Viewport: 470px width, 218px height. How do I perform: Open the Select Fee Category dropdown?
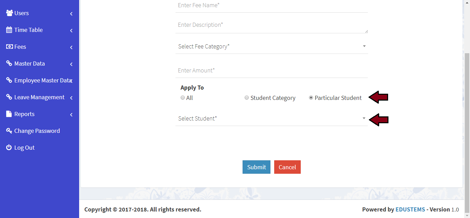271,46
